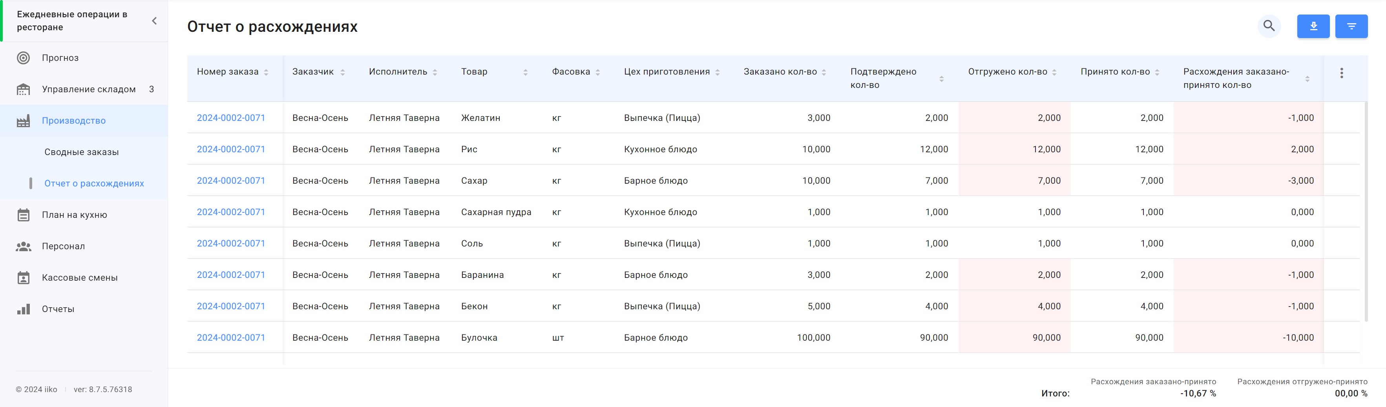The height and width of the screenshot is (407, 1386).
Task: Click the Управление складом warehouse icon
Action: [x=23, y=89]
